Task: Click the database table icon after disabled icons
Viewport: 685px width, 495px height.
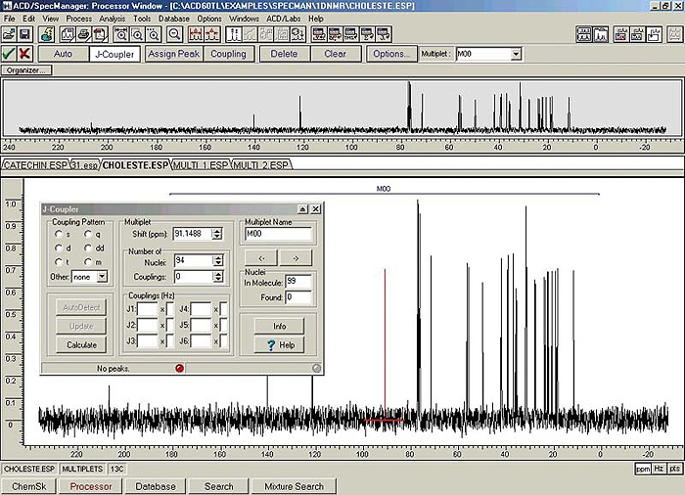Action: [x=297, y=34]
